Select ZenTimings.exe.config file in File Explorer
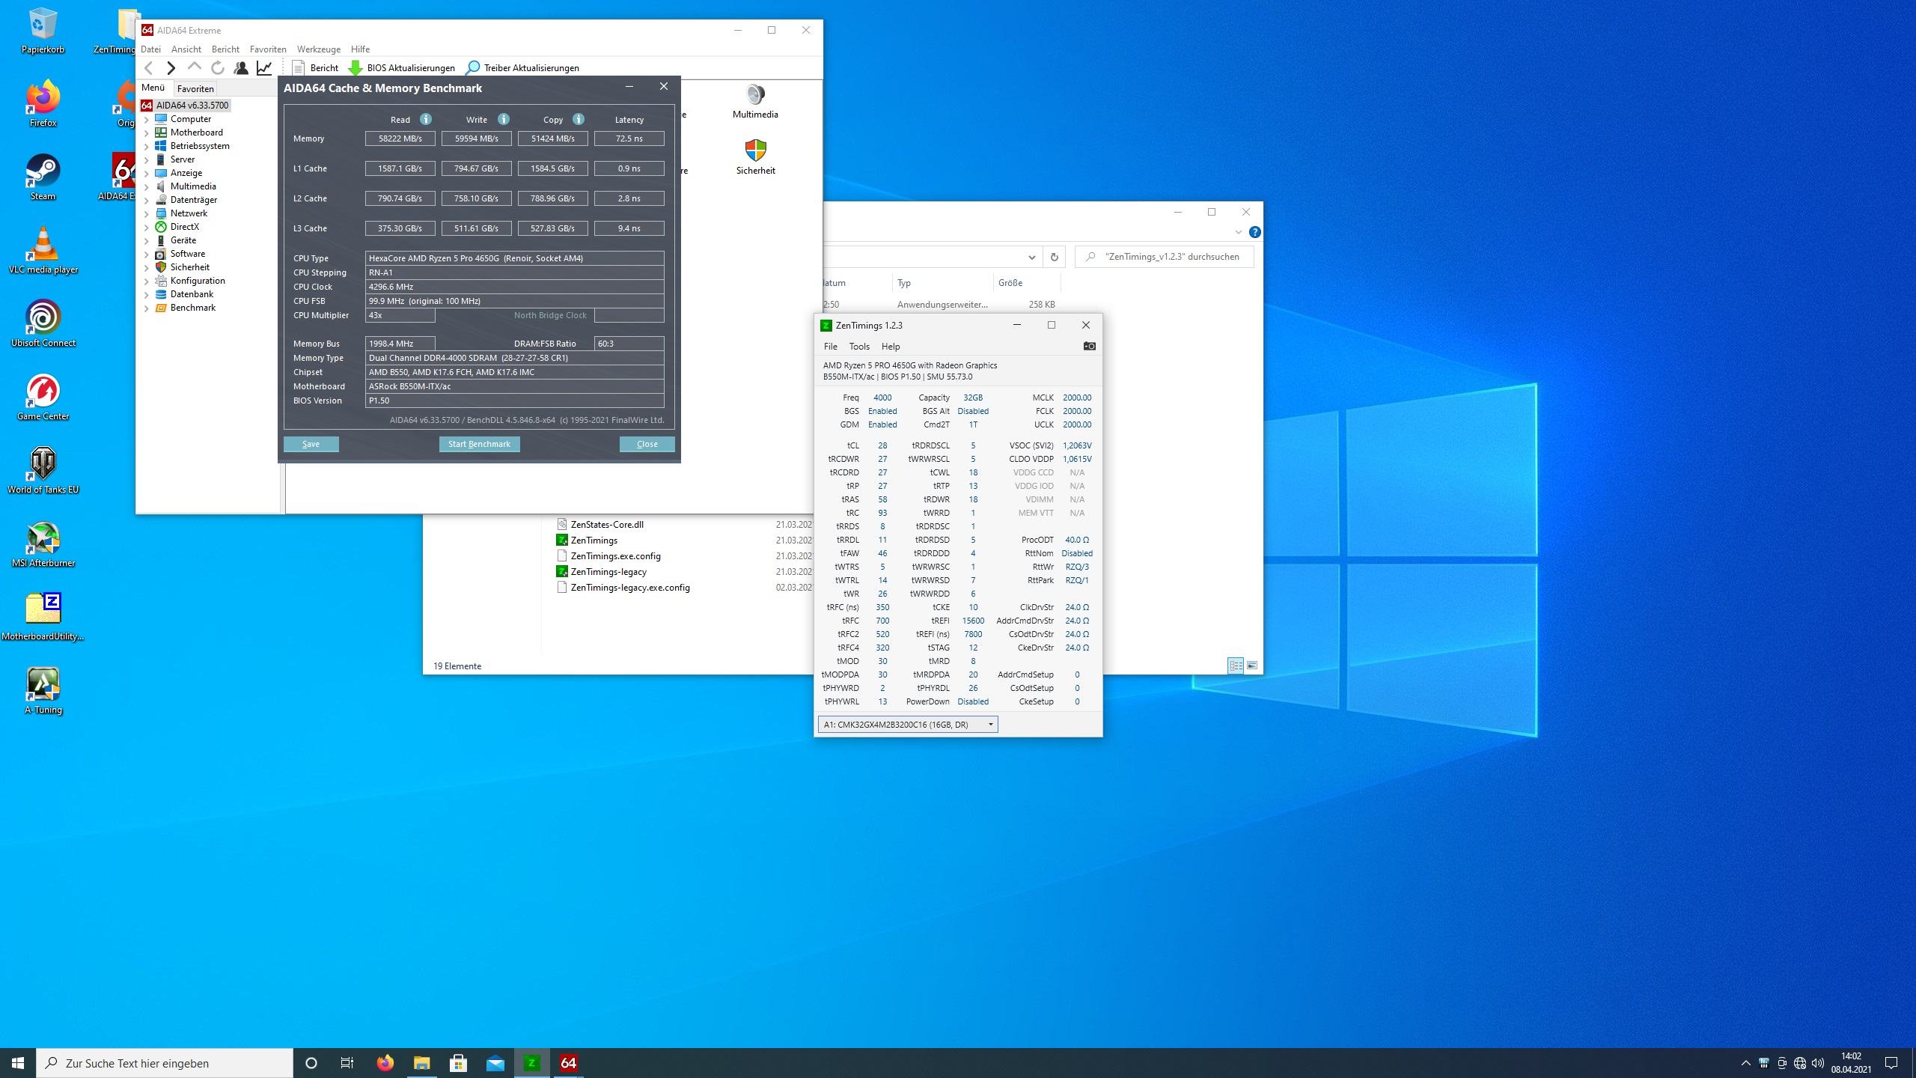This screenshot has height=1078, width=1916. 615,556
